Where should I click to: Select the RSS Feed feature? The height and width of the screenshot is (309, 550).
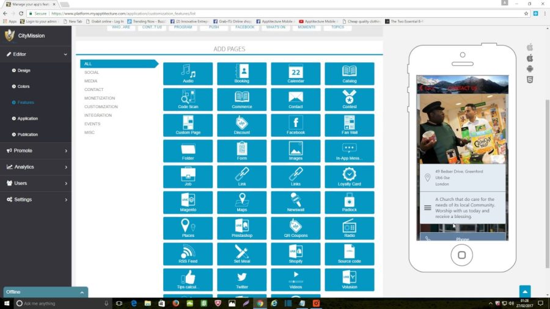click(x=188, y=254)
